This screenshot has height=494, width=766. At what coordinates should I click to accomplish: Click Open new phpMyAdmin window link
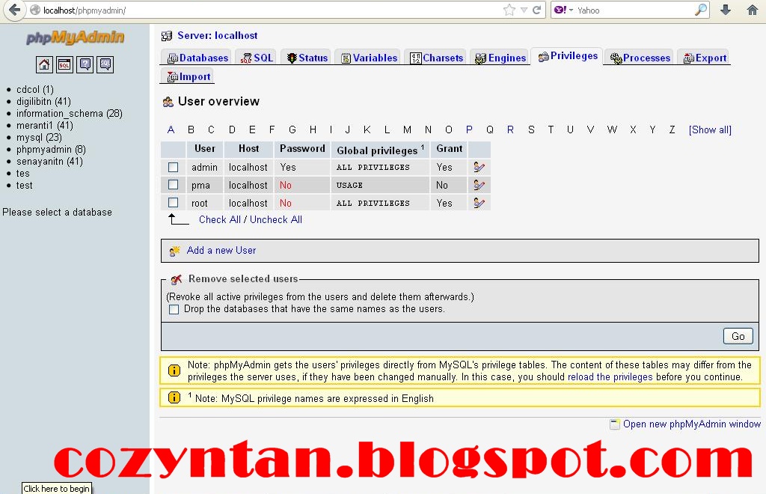(692, 424)
